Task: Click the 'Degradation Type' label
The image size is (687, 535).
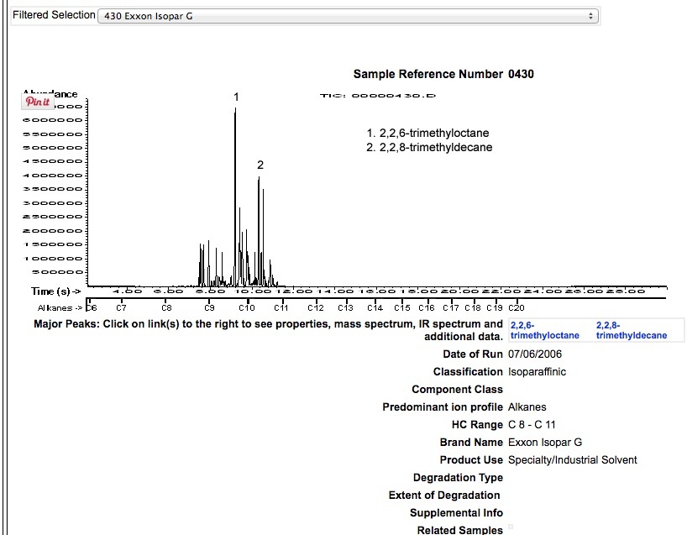Action: coord(458,478)
